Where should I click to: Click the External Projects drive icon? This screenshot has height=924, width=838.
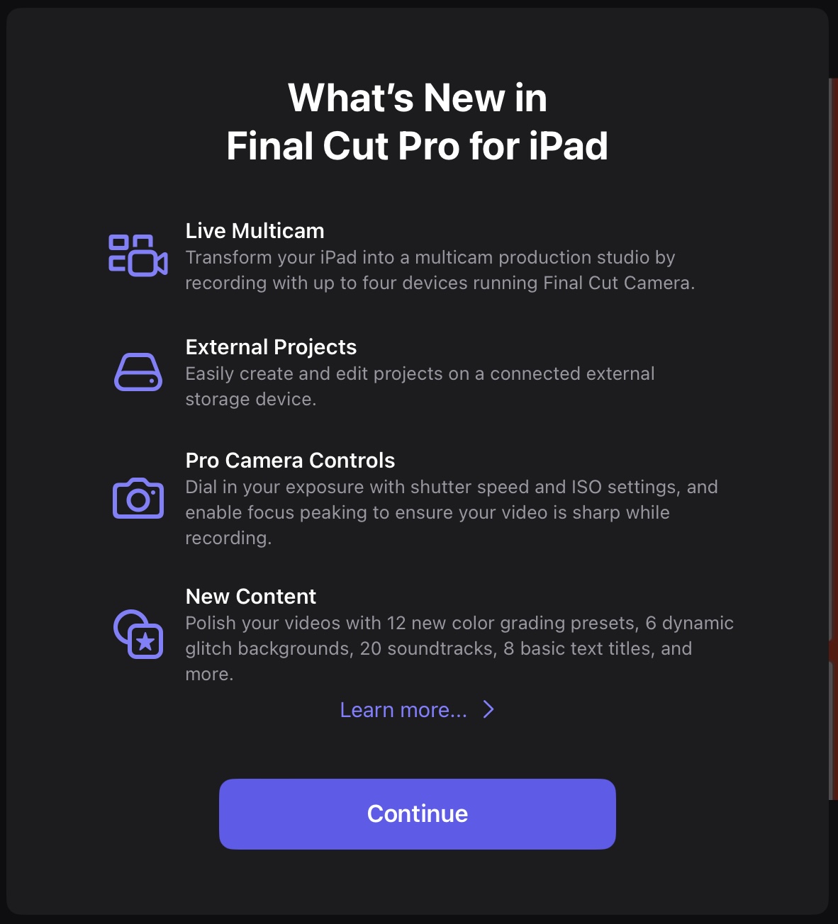138,372
